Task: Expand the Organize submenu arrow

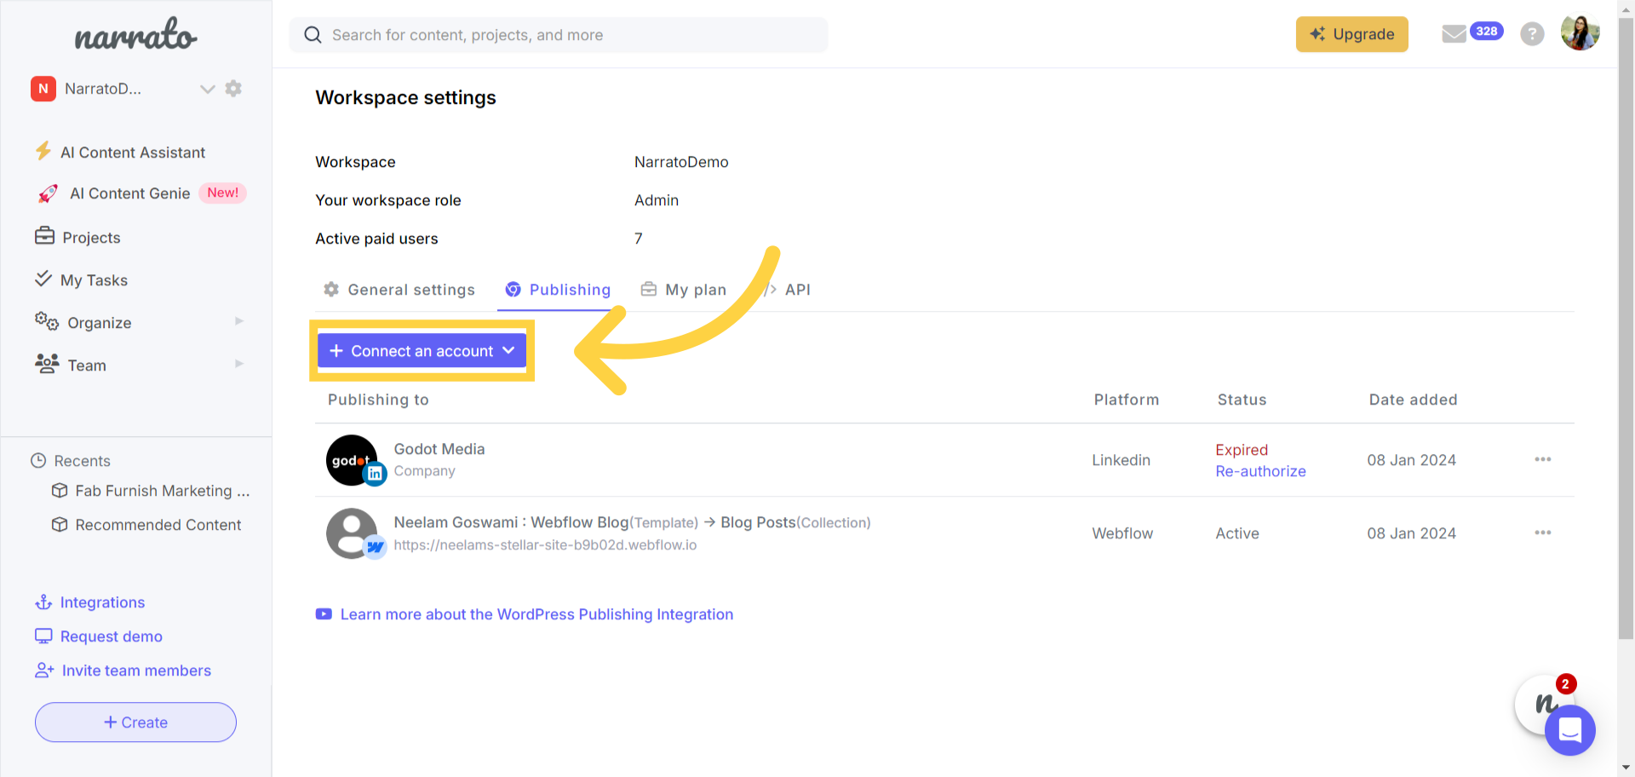Action: 239,321
